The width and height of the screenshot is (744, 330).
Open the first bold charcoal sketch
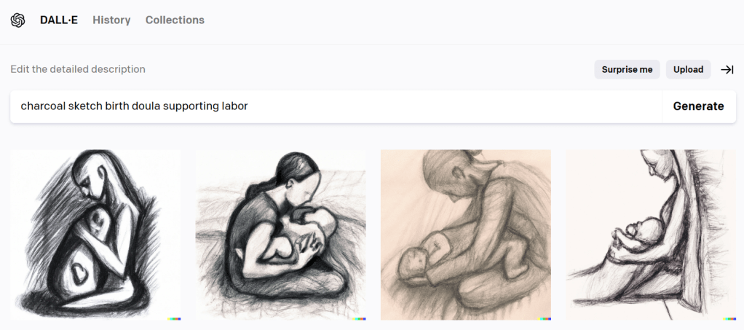[95, 235]
